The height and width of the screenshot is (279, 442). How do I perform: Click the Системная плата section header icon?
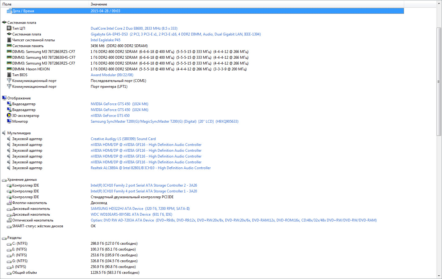point(4,23)
